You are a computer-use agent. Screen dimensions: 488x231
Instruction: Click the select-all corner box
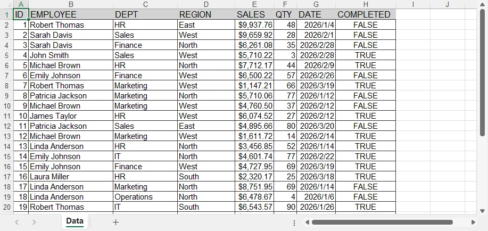pos(6,4)
